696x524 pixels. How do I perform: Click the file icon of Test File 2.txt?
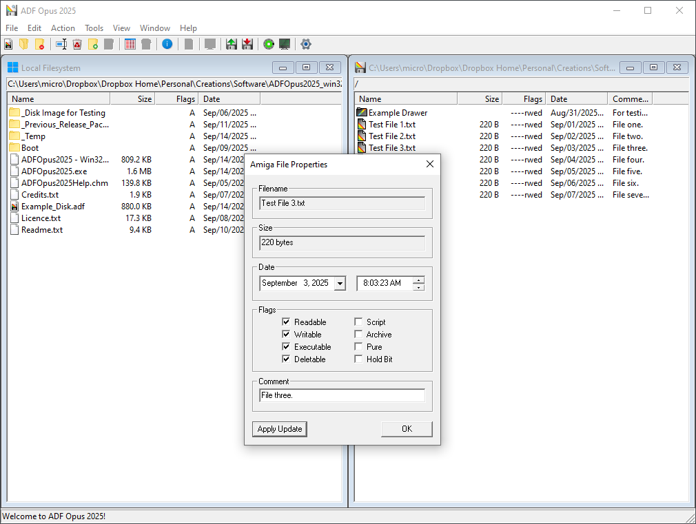click(x=362, y=136)
